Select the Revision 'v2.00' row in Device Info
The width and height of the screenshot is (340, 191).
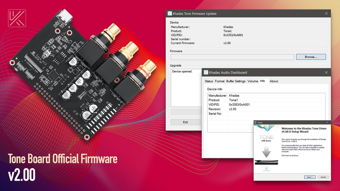266,109
